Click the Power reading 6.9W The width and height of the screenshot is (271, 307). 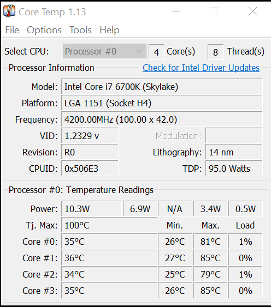(x=140, y=209)
